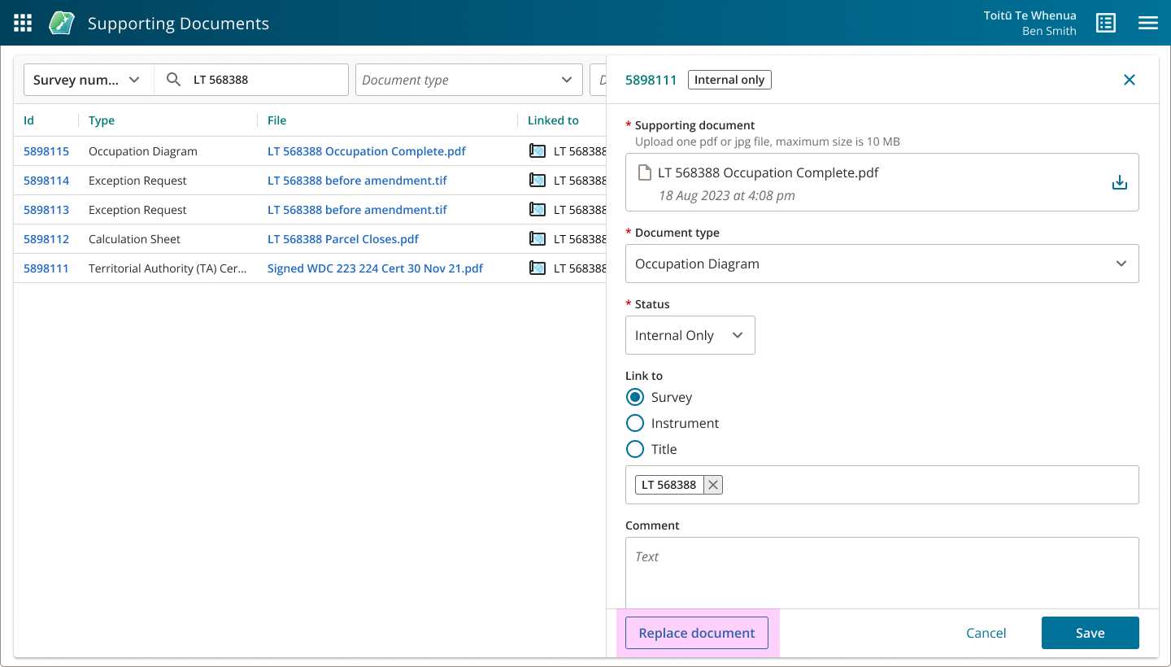Remove the LT 568388 chip with its X
The height and width of the screenshot is (667, 1171).
713,485
